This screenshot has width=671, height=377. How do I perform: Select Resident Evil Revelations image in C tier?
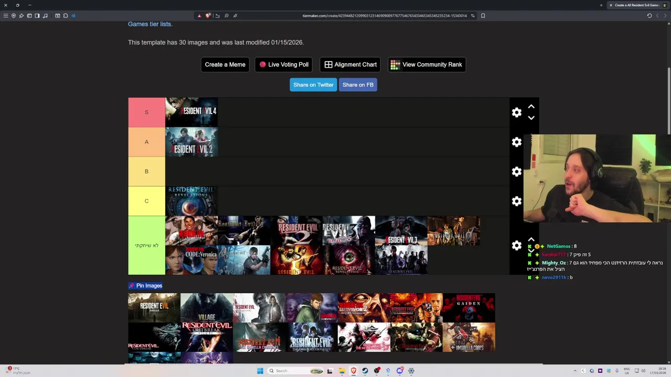pyautogui.click(x=191, y=201)
